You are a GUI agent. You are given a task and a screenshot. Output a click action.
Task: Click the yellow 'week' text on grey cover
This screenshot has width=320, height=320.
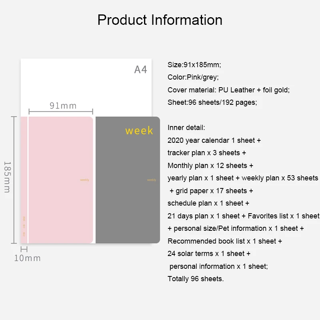point(139,131)
